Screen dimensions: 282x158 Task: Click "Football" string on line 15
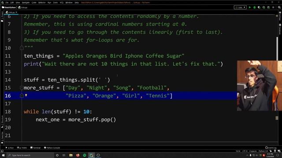152,88
